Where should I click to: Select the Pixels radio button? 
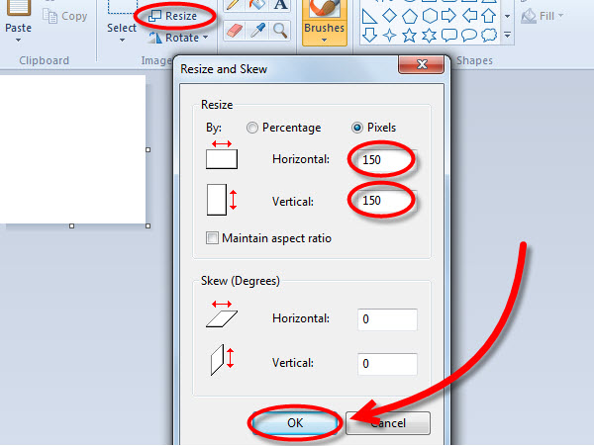(x=358, y=128)
